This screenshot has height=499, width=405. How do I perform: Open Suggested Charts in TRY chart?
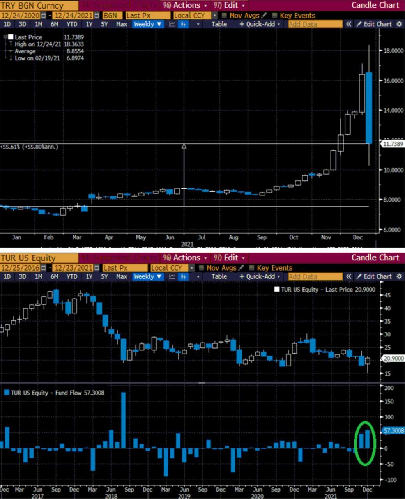(x=119, y=5)
